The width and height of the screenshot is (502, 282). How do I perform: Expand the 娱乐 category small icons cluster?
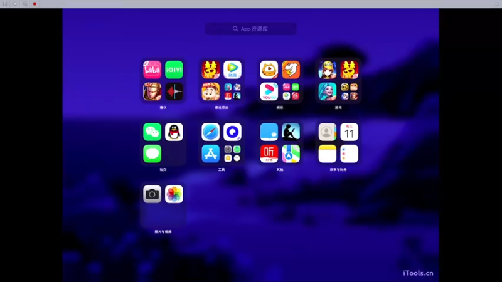pos(291,91)
